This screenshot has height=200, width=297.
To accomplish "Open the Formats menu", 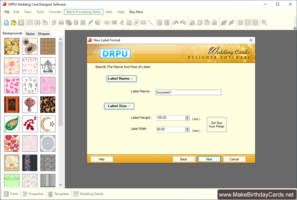I will pos(55,12).
